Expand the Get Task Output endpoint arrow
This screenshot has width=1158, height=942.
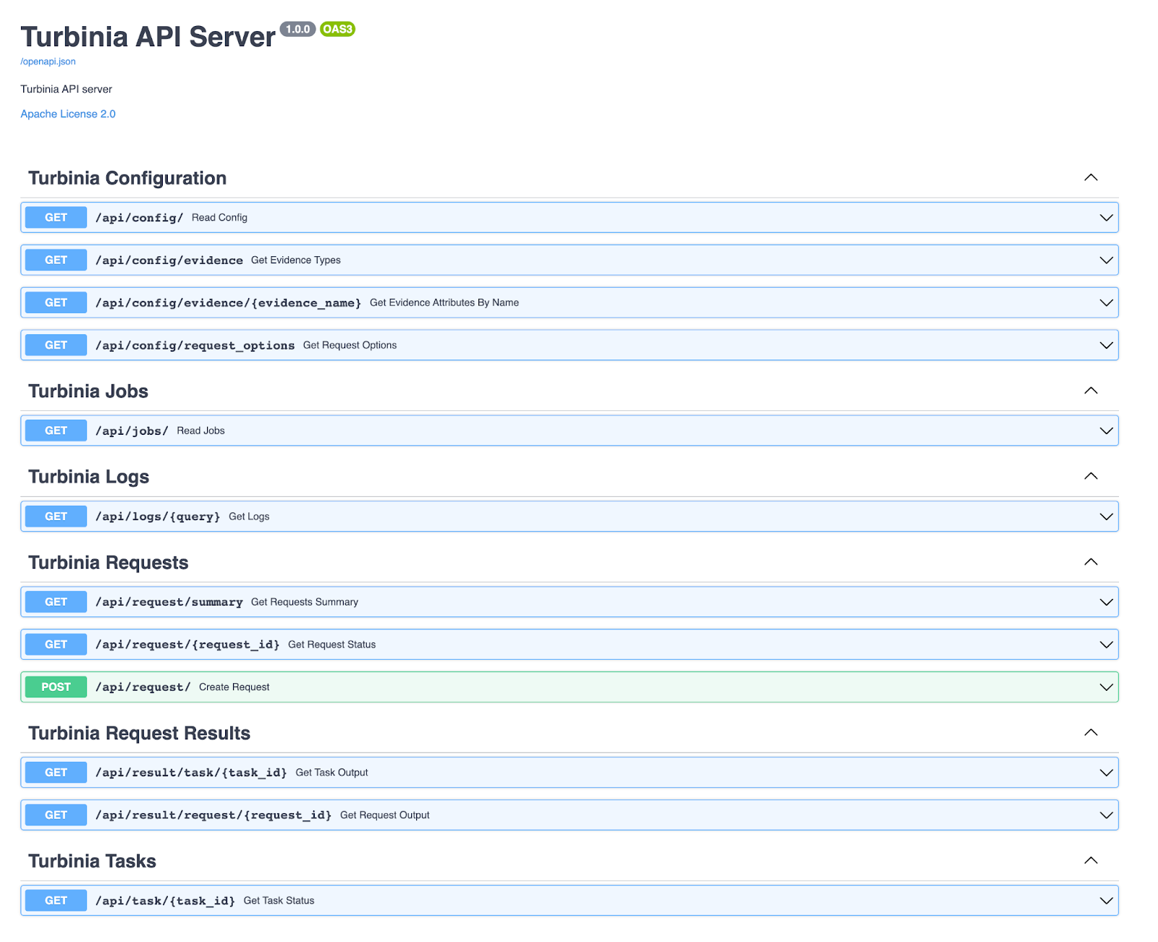[x=1106, y=773]
